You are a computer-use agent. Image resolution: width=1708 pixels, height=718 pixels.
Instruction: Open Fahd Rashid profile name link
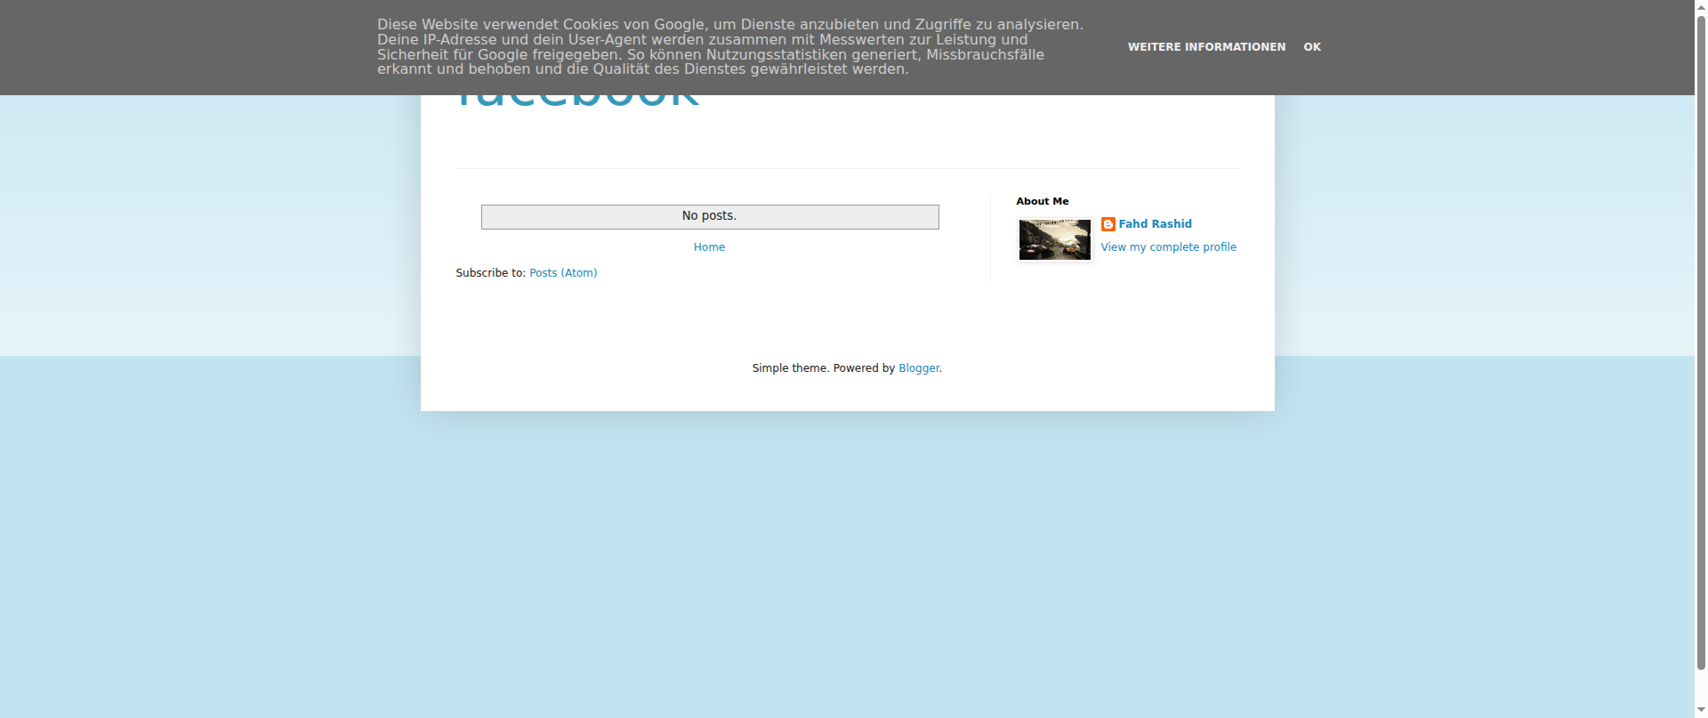[1155, 224]
